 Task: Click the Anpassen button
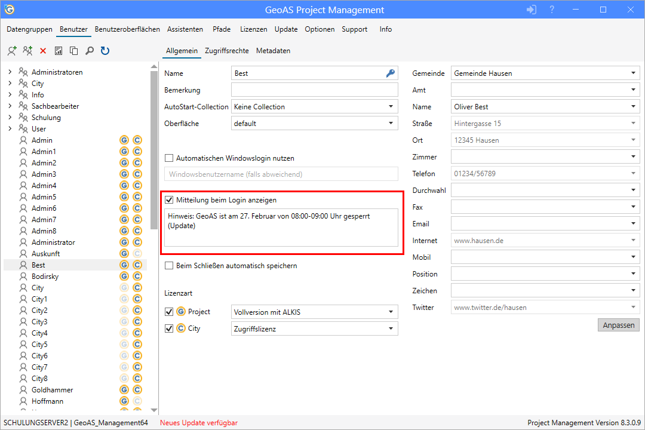[618, 325]
